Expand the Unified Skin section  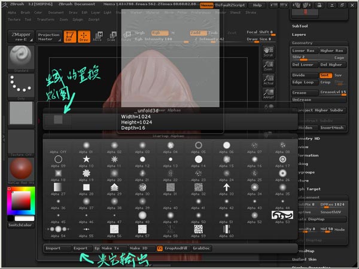pos(304,259)
